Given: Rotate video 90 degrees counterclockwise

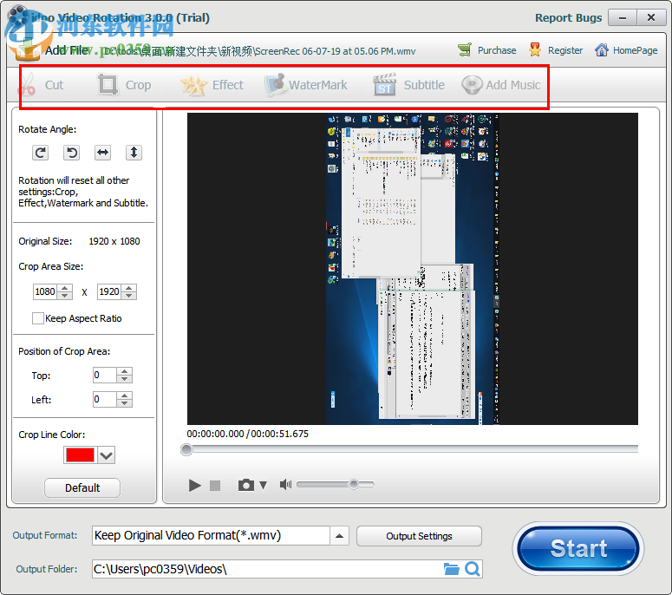Looking at the screenshot, I should [72, 153].
